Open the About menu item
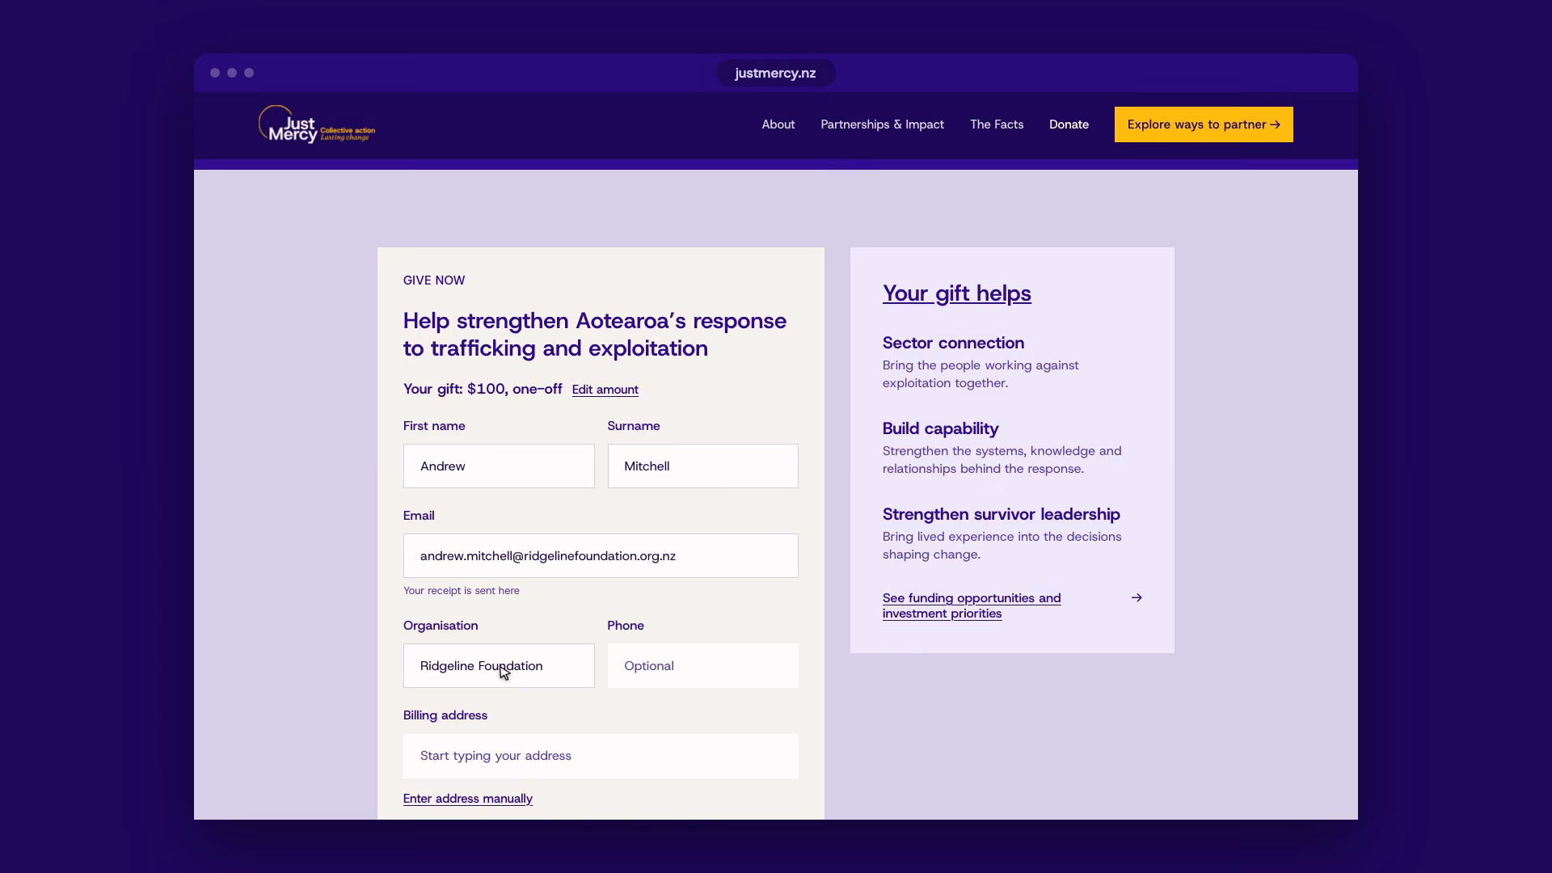 tap(778, 124)
